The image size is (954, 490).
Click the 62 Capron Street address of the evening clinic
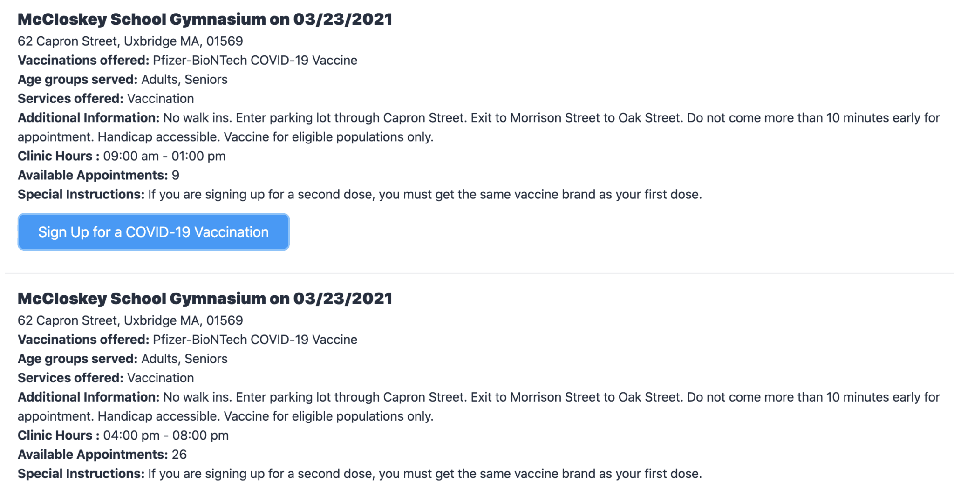click(130, 320)
